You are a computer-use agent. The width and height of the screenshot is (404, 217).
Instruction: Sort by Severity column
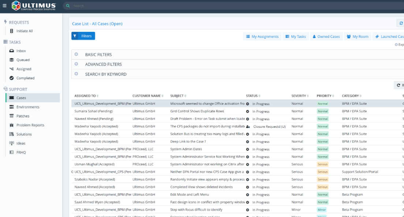pyautogui.click(x=300, y=96)
